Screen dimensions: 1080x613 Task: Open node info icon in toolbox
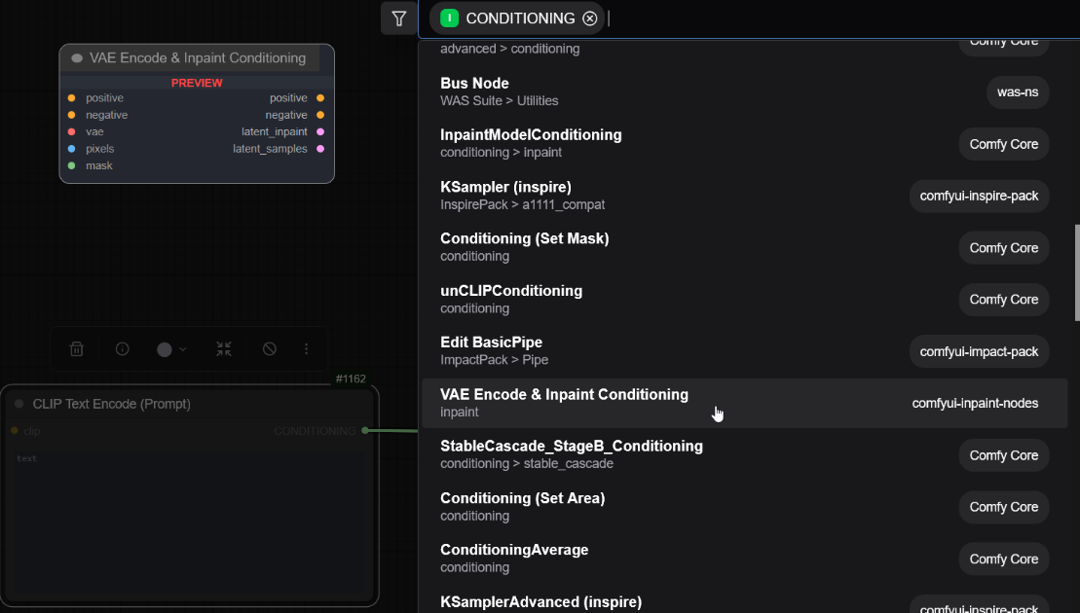pyautogui.click(x=122, y=349)
